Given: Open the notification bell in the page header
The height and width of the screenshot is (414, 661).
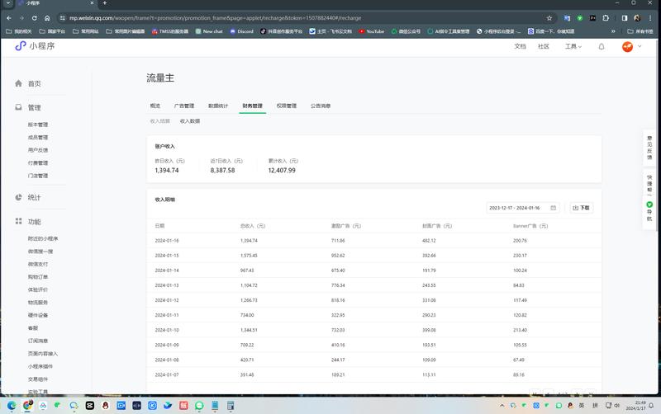Looking at the screenshot, I should [x=602, y=47].
